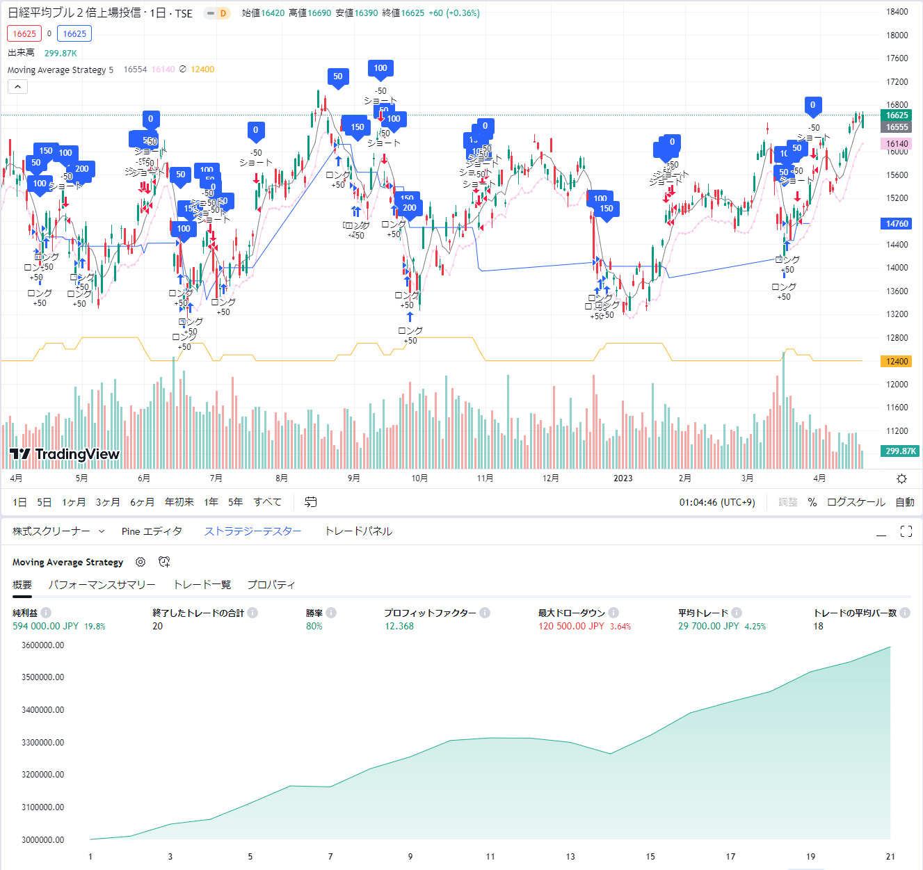Select the 3ヶ月 time range
Screen dimensions: 923x870
(x=108, y=502)
